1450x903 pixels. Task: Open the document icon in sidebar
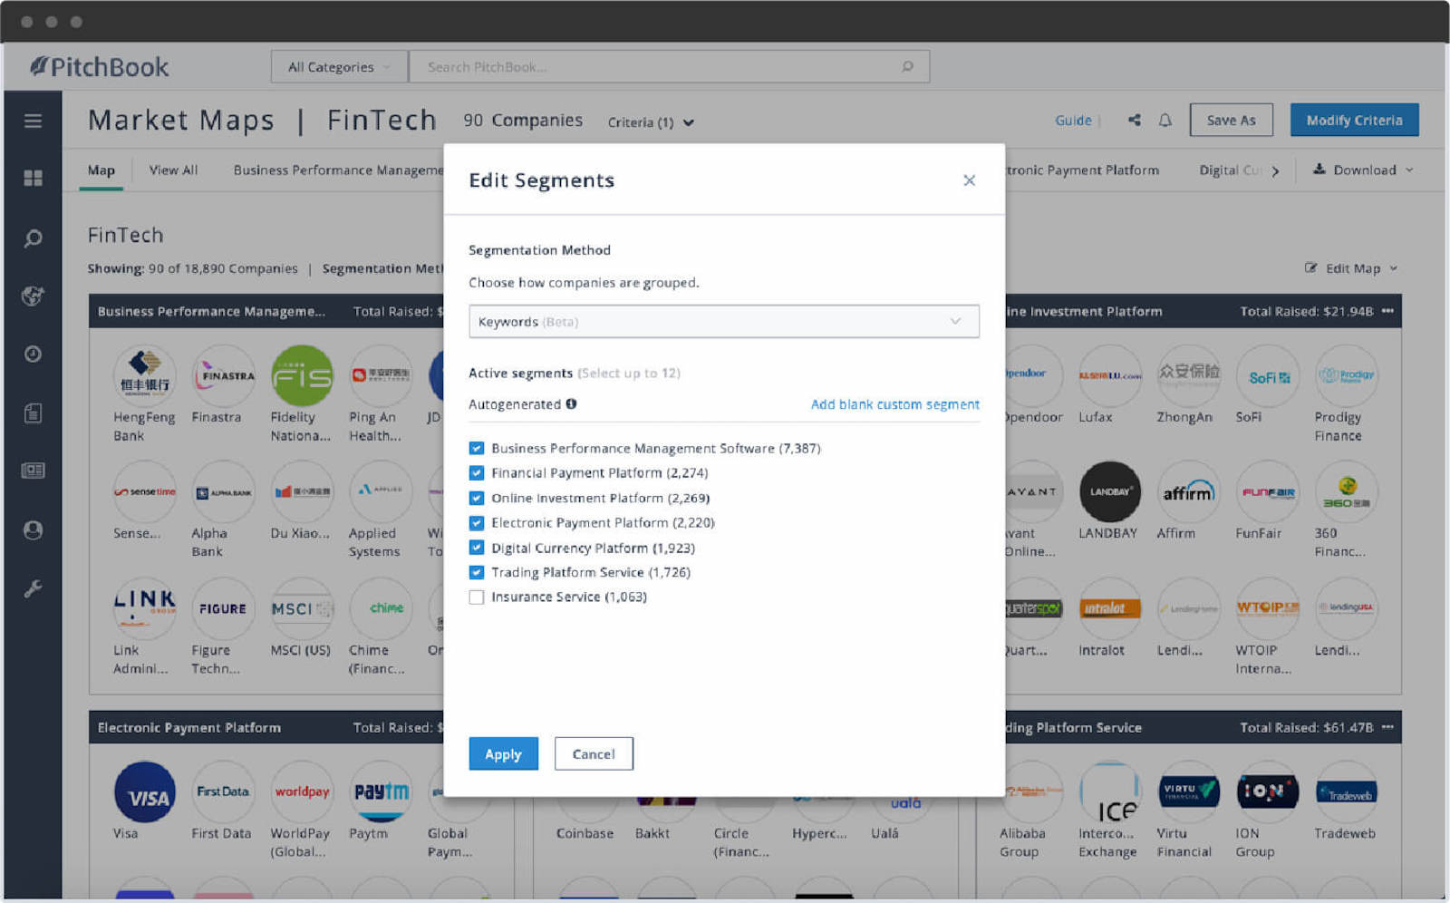tap(33, 413)
